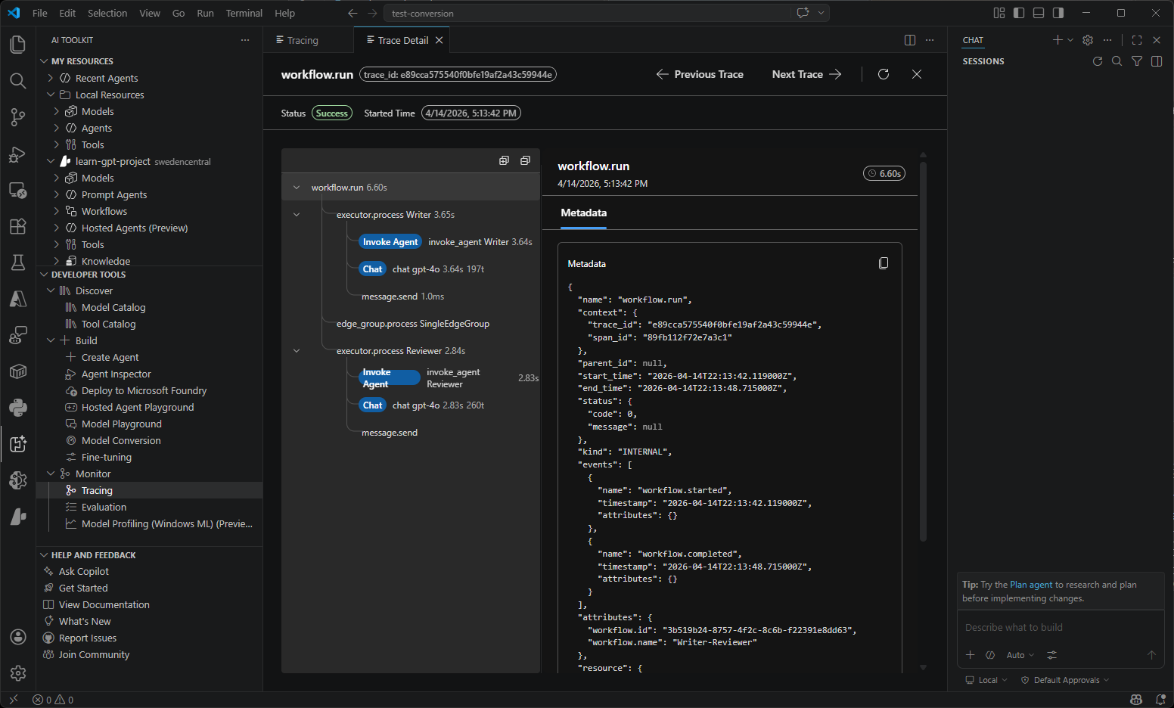
Task: Toggle the Secondary Side Bar
Action: coord(1058,13)
